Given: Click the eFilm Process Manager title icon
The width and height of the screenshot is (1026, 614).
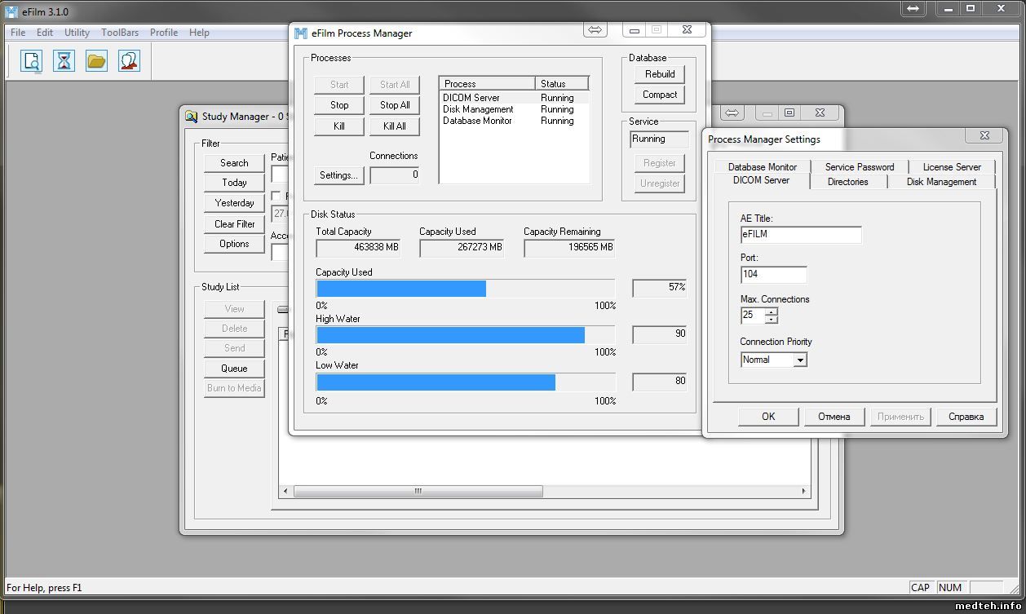Looking at the screenshot, I should pyautogui.click(x=301, y=33).
